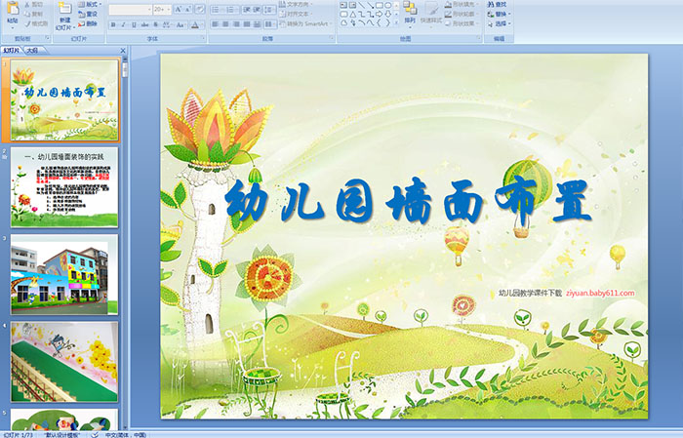The image size is (683, 438).
Task: Open the line spacing dropdown
Action: [269, 10]
